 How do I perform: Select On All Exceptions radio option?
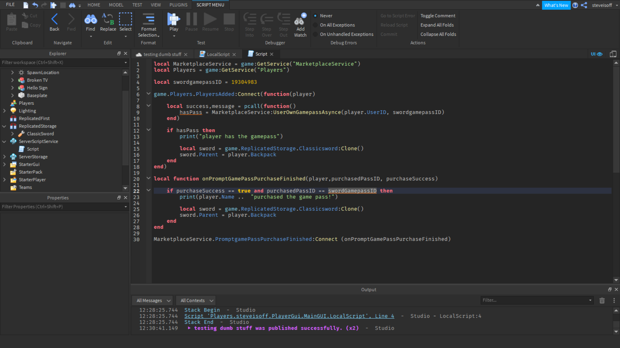pos(315,25)
